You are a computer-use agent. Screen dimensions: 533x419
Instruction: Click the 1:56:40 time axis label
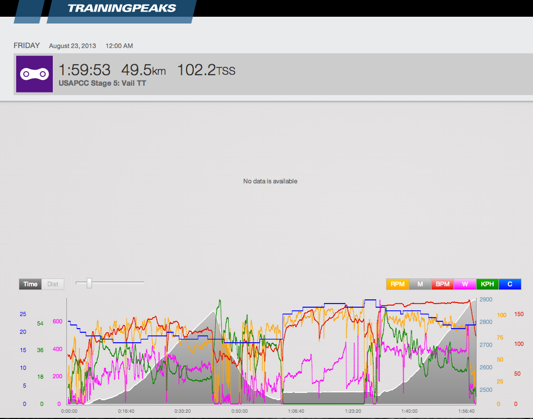(466, 411)
